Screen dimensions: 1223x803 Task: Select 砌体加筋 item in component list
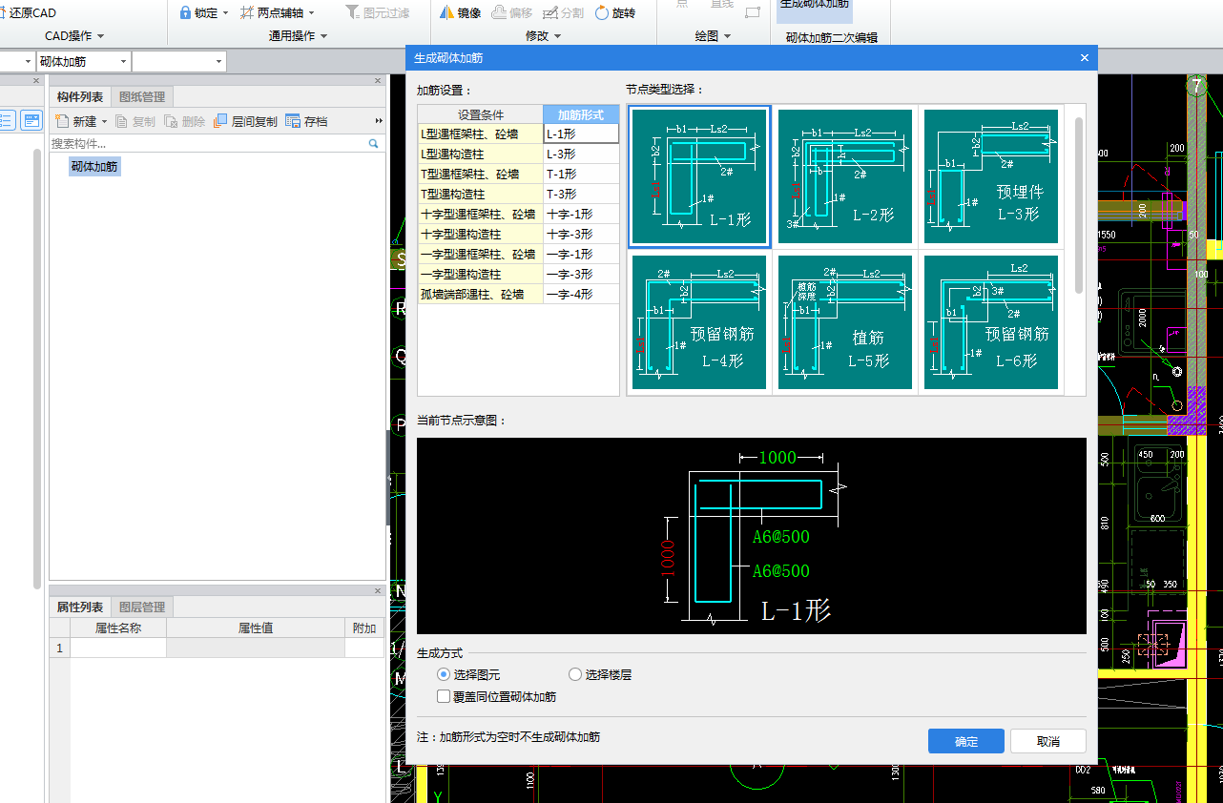(x=94, y=167)
